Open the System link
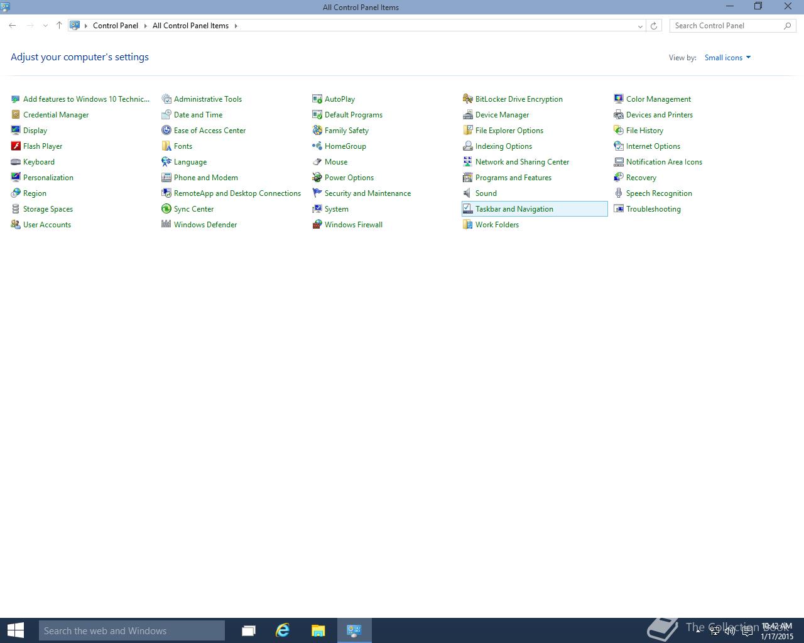This screenshot has height=643, width=804. (x=337, y=208)
